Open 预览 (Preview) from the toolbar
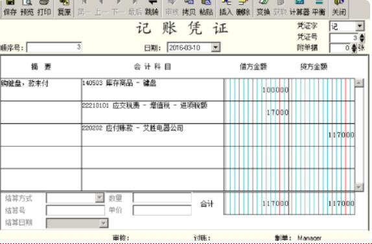The height and width of the screenshot is (244, 372). 27,8
